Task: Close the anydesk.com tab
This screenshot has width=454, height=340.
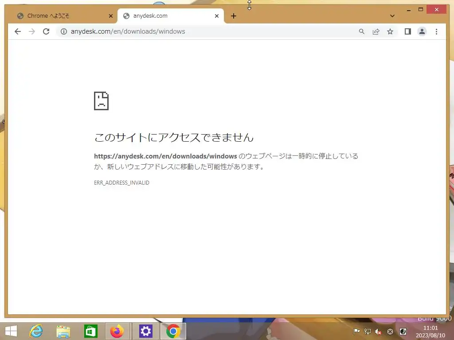Action: pyautogui.click(x=216, y=16)
